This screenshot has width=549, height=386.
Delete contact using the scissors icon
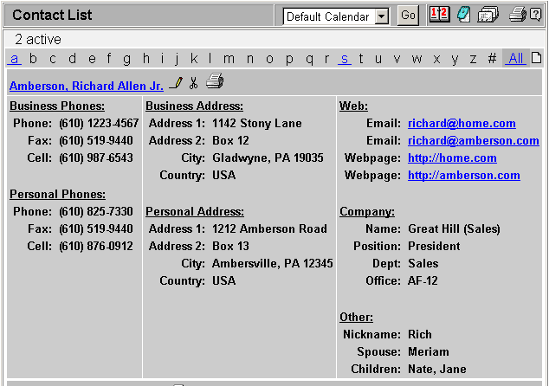[x=194, y=83]
